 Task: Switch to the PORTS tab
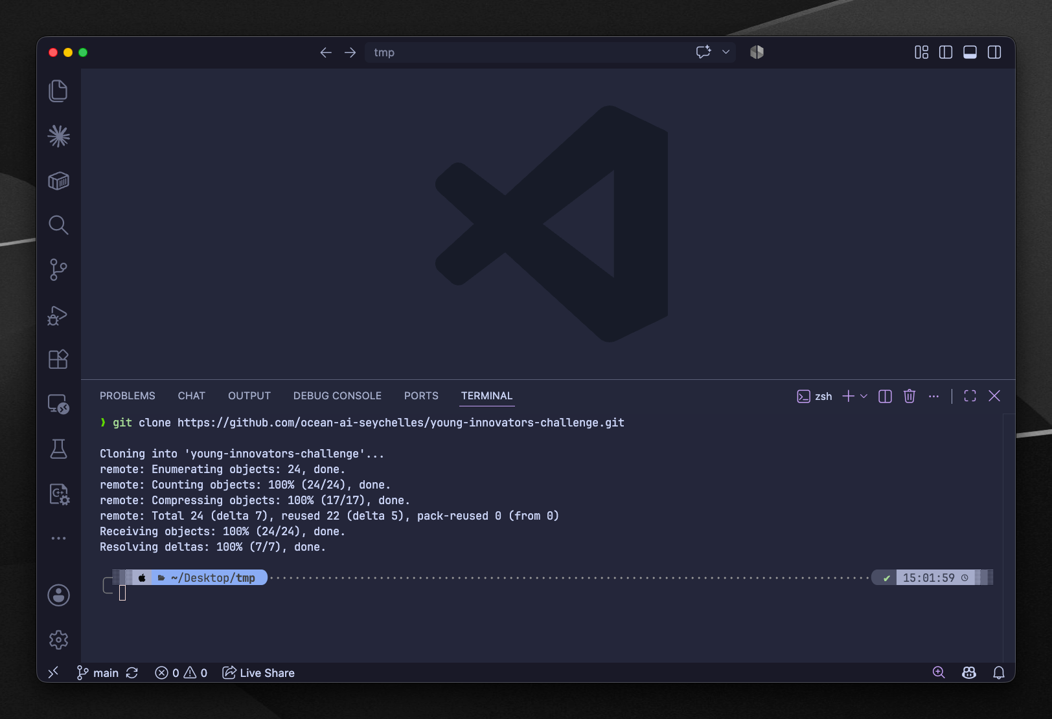(x=421, y=395)
